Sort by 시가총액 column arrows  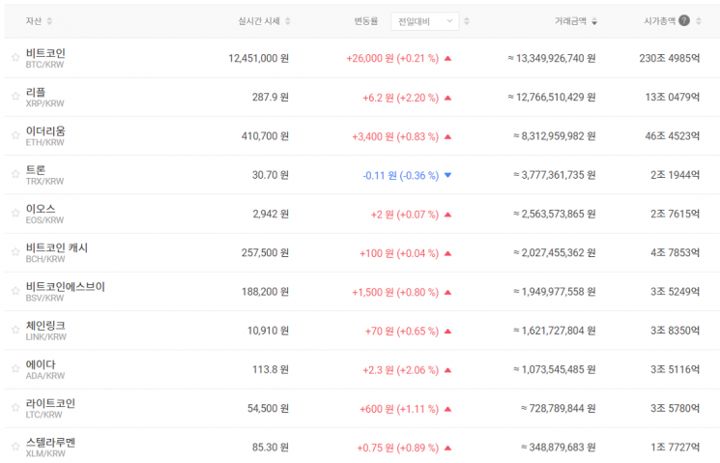[x=699, y=21]
